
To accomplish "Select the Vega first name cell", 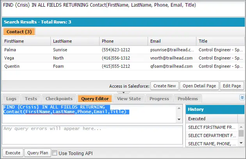I will 26,58.
